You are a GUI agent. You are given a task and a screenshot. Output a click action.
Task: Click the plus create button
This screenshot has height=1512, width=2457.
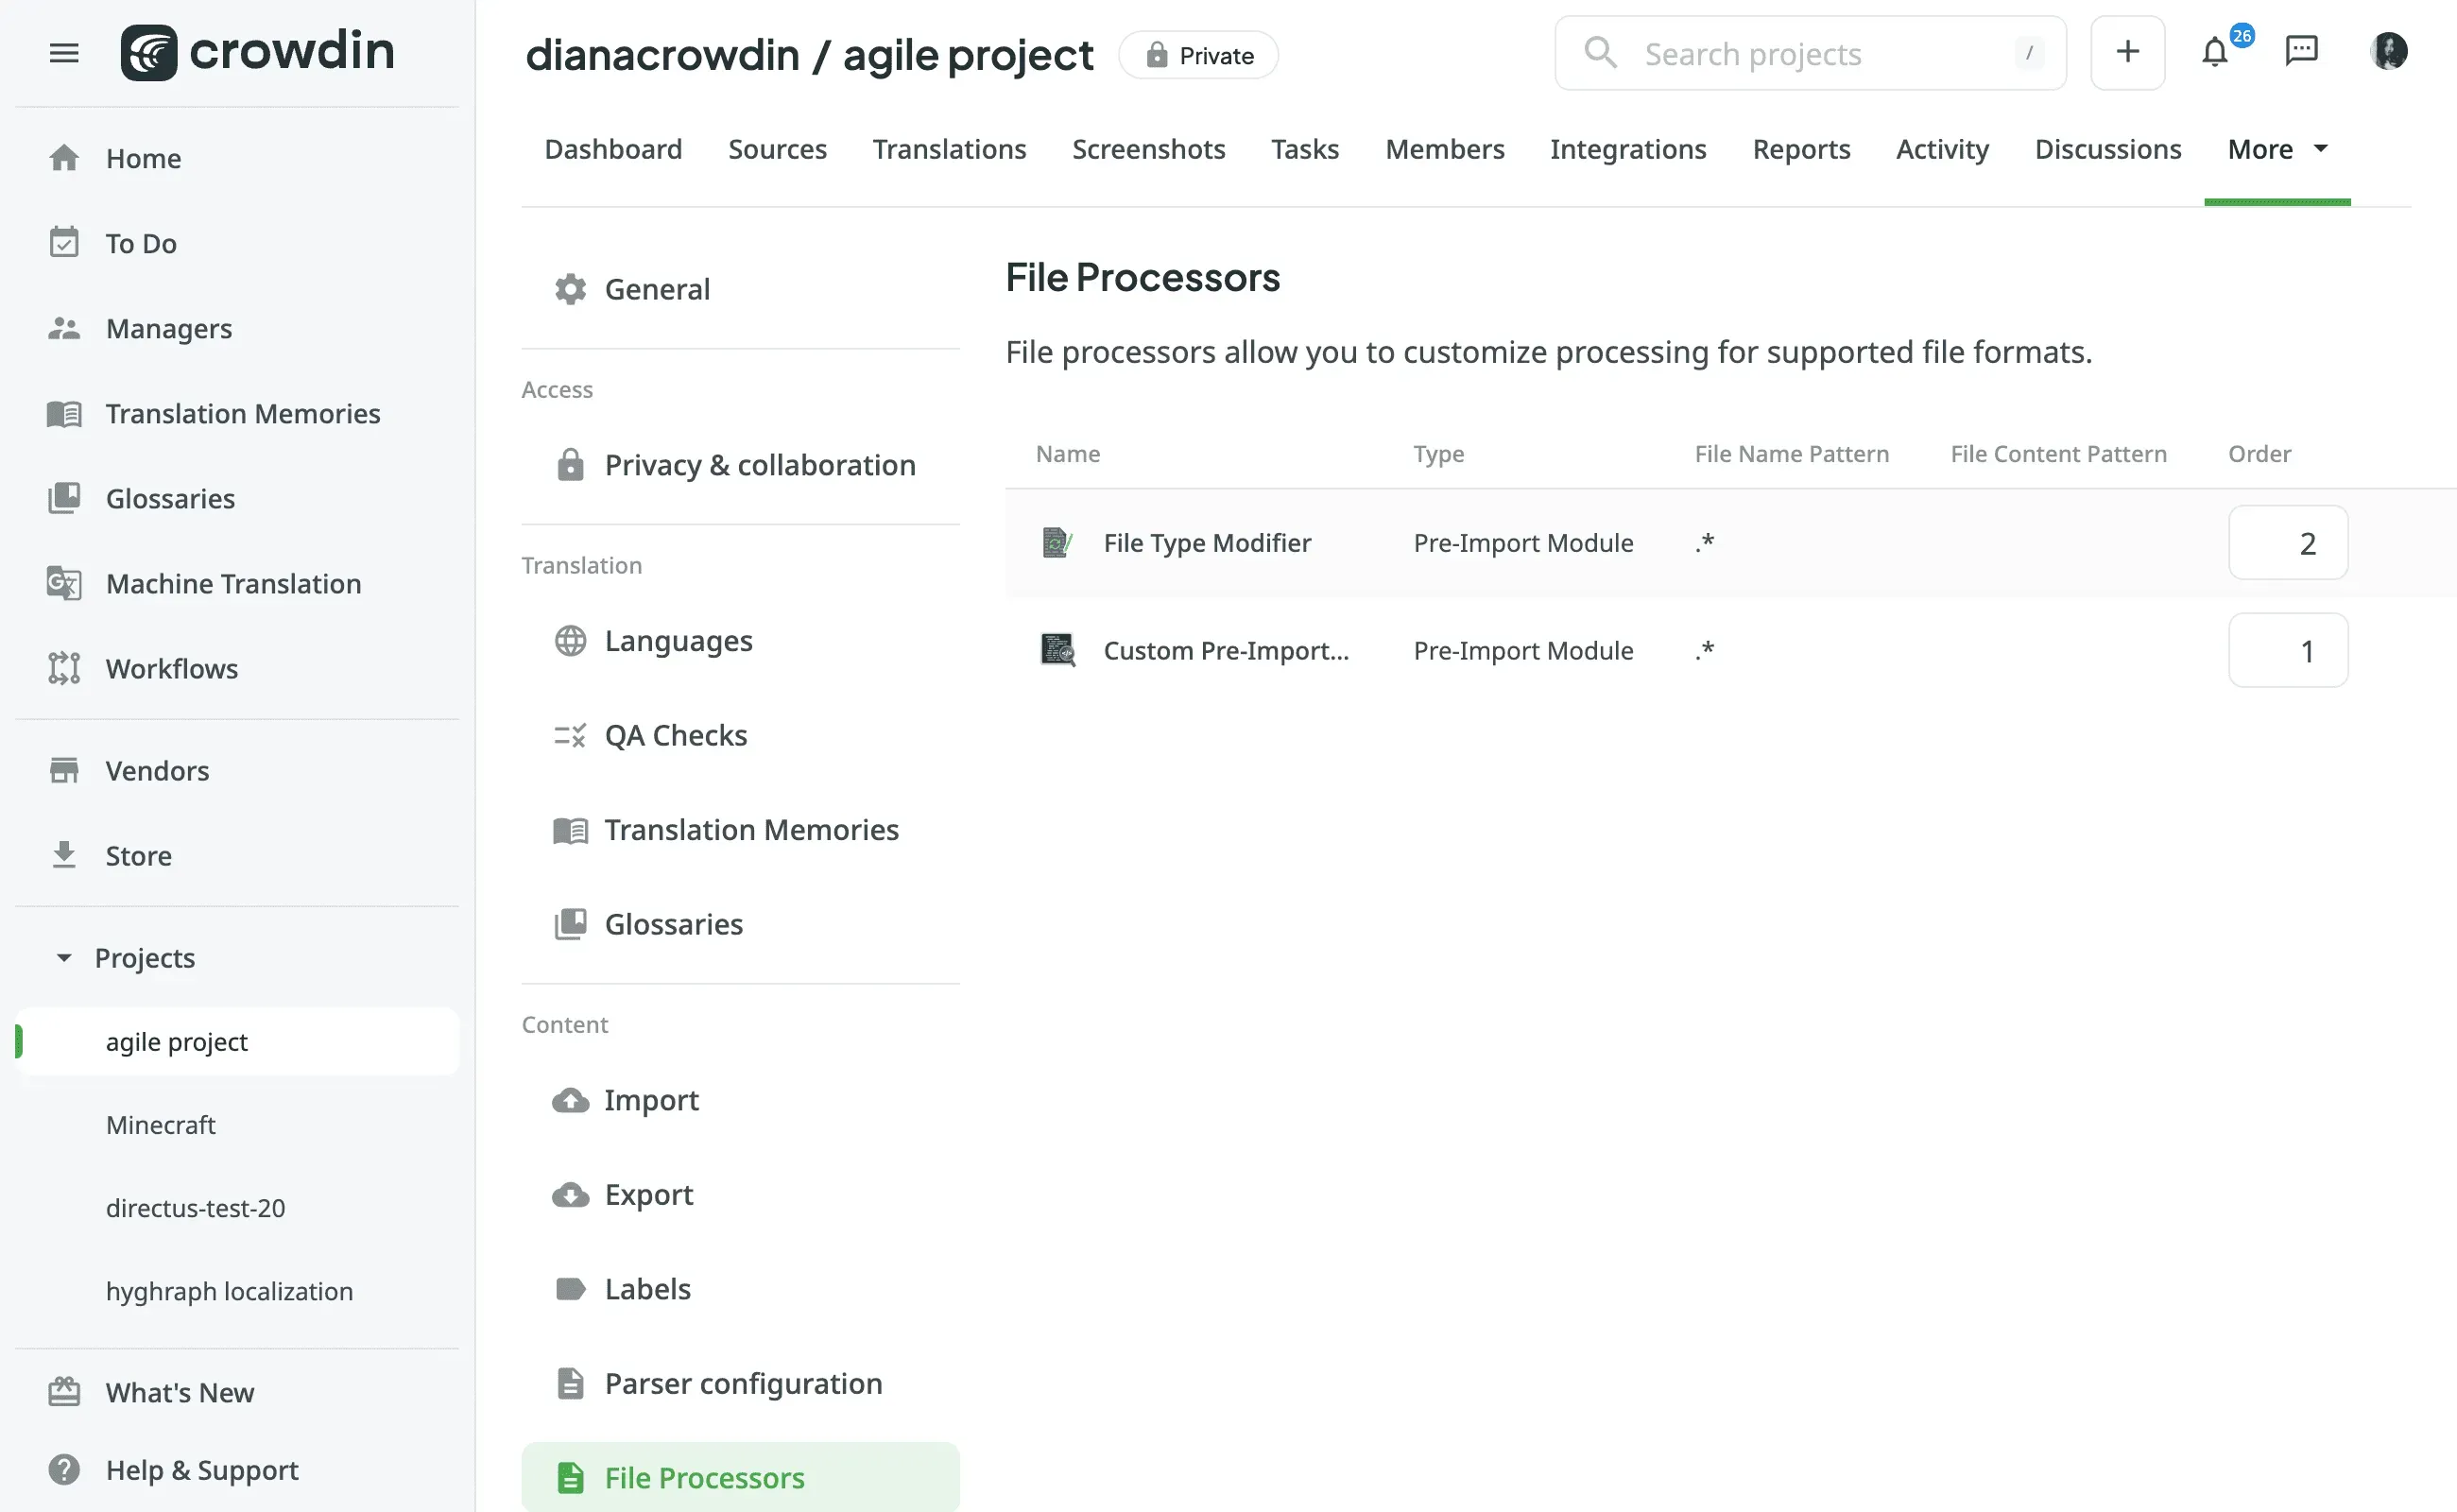2127,52
